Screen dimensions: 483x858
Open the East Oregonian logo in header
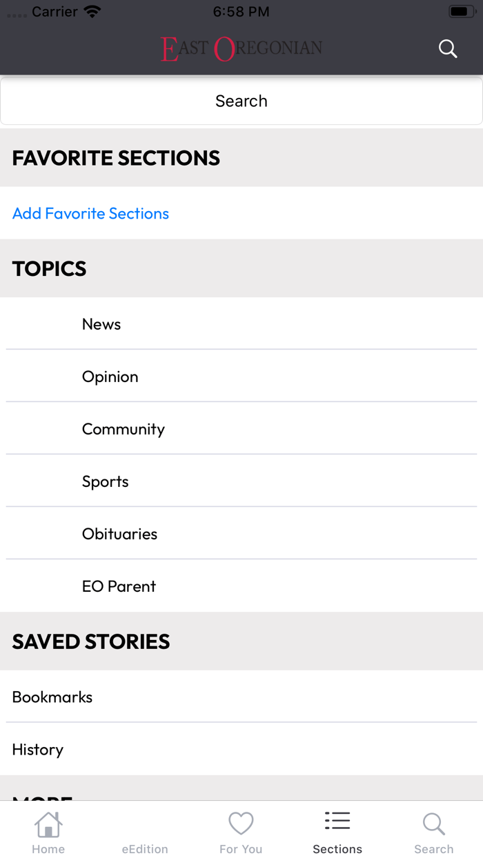[241, 48]
